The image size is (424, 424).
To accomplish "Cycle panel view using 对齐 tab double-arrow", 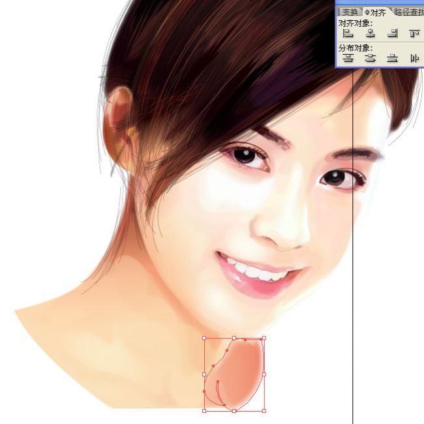I will pyautogui.click(x=367, y=12).
